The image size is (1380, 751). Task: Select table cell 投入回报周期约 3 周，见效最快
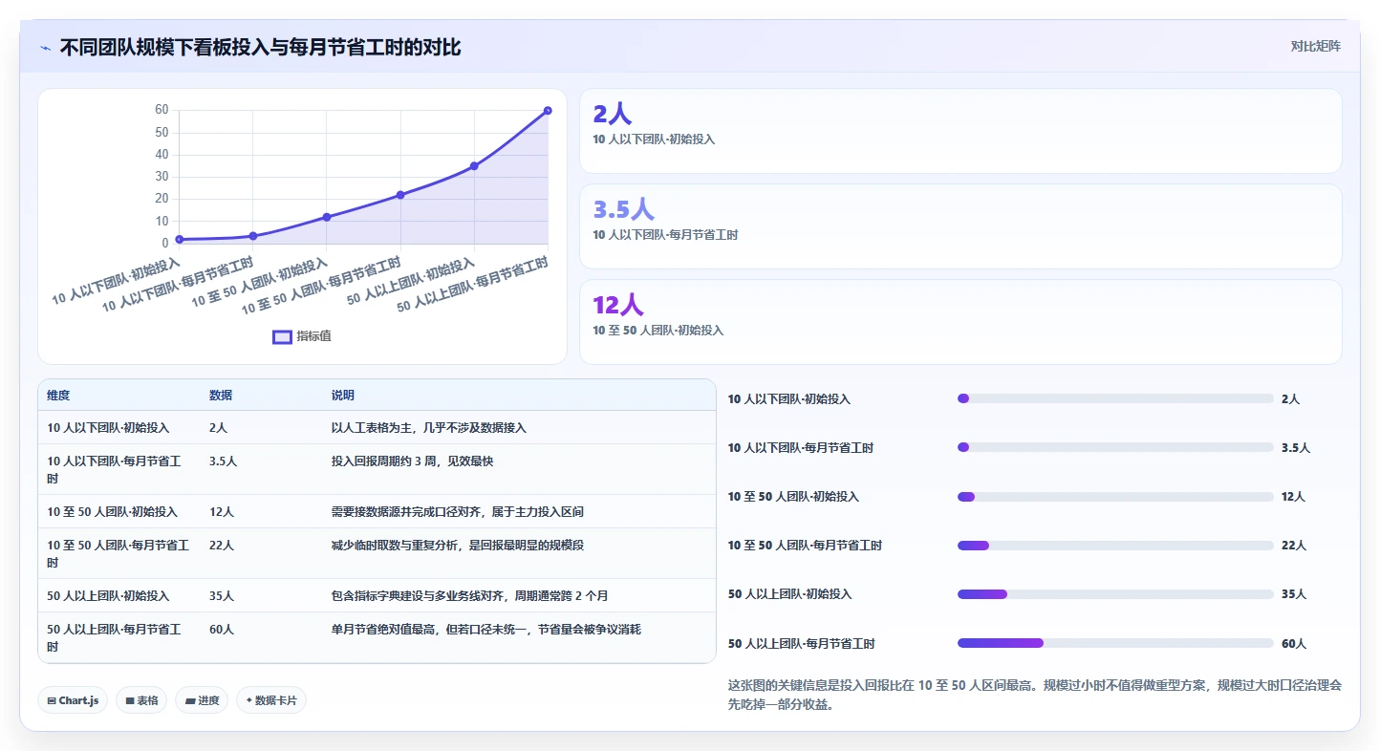point(412,461)
